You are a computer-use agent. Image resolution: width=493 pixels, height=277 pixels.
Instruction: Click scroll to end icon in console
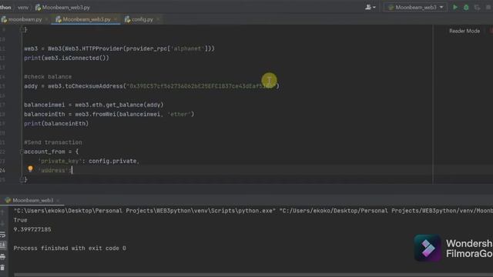(2, 245)
